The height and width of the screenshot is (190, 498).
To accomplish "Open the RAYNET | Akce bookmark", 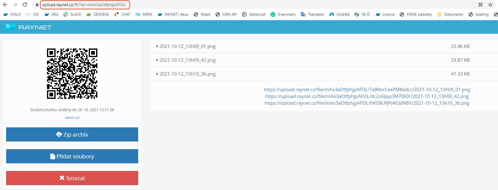I will [173, 14].
